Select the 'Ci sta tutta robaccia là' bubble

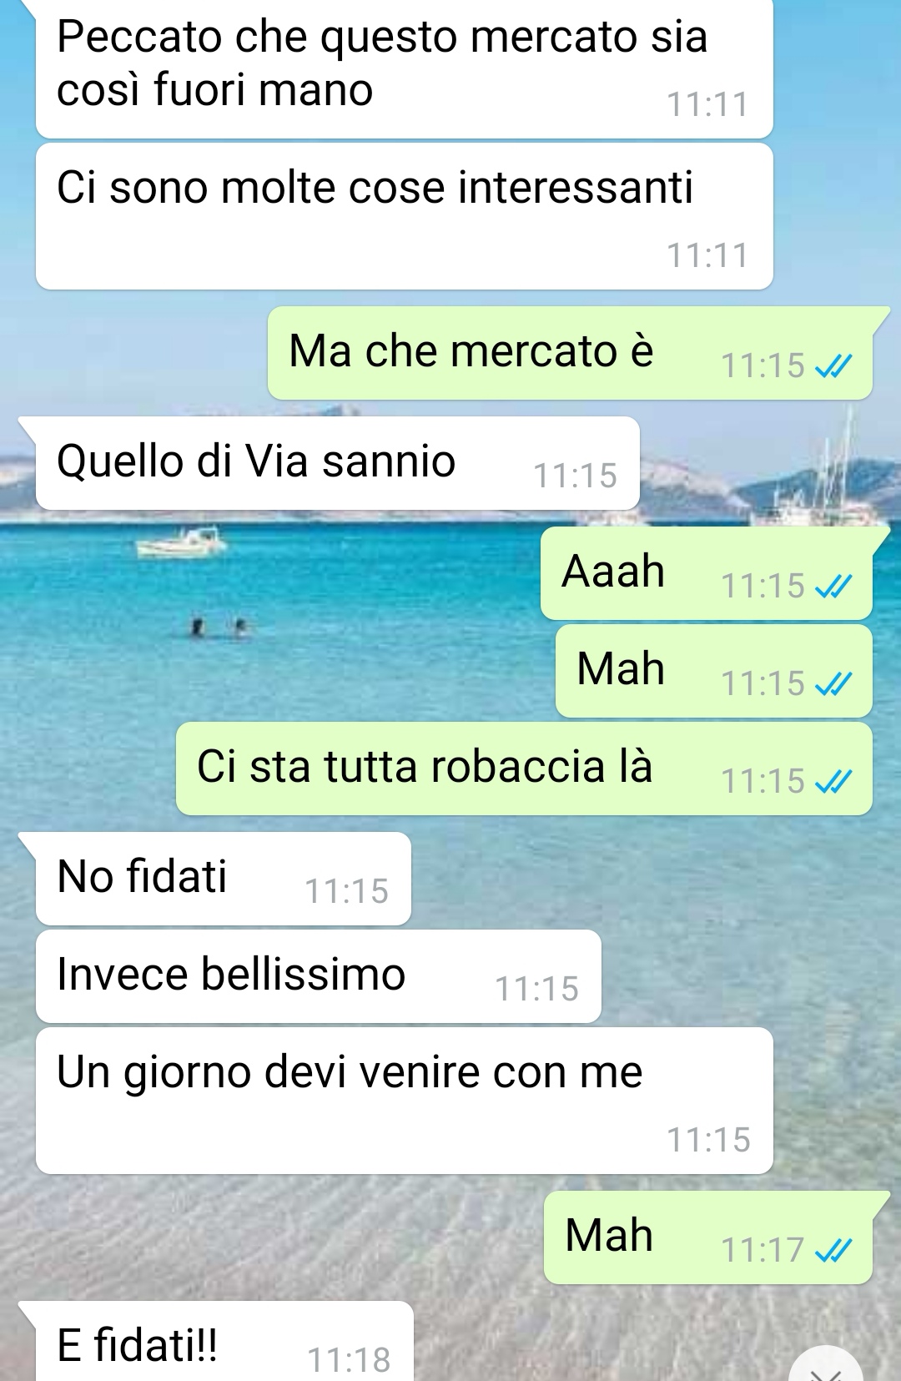(524, 768)
